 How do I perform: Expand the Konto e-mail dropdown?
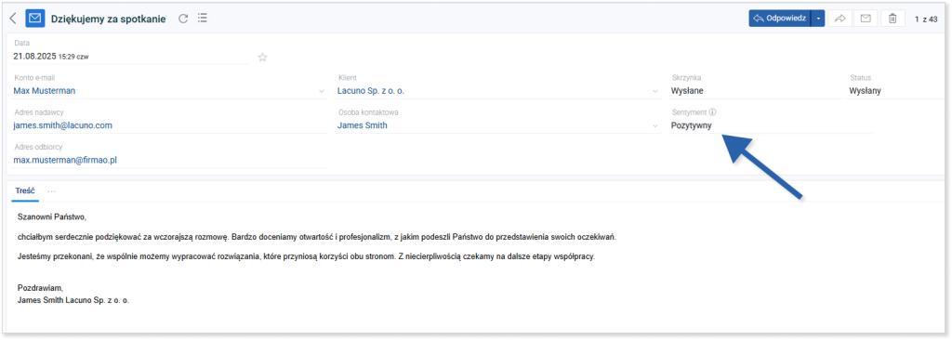[321, 92]
